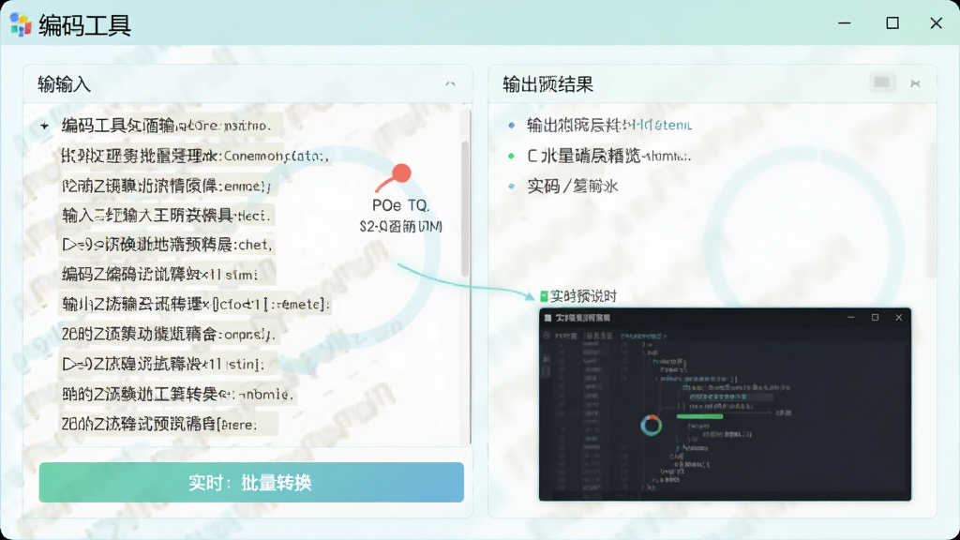Viewport: 960px width, 540px height.
Task: Click the 编码工具 app icon in title bar
Action: (21, 24)
